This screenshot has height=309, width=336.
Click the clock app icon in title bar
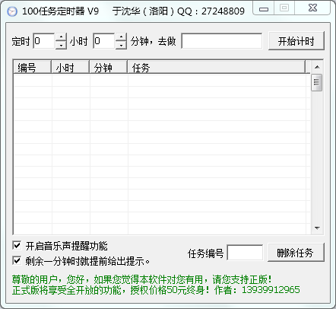point(12,11)
